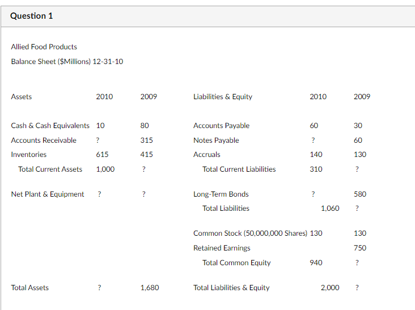Click the 2010 header next to Assets
Viewport: 415px width, 310px height.
pos(104,96)
